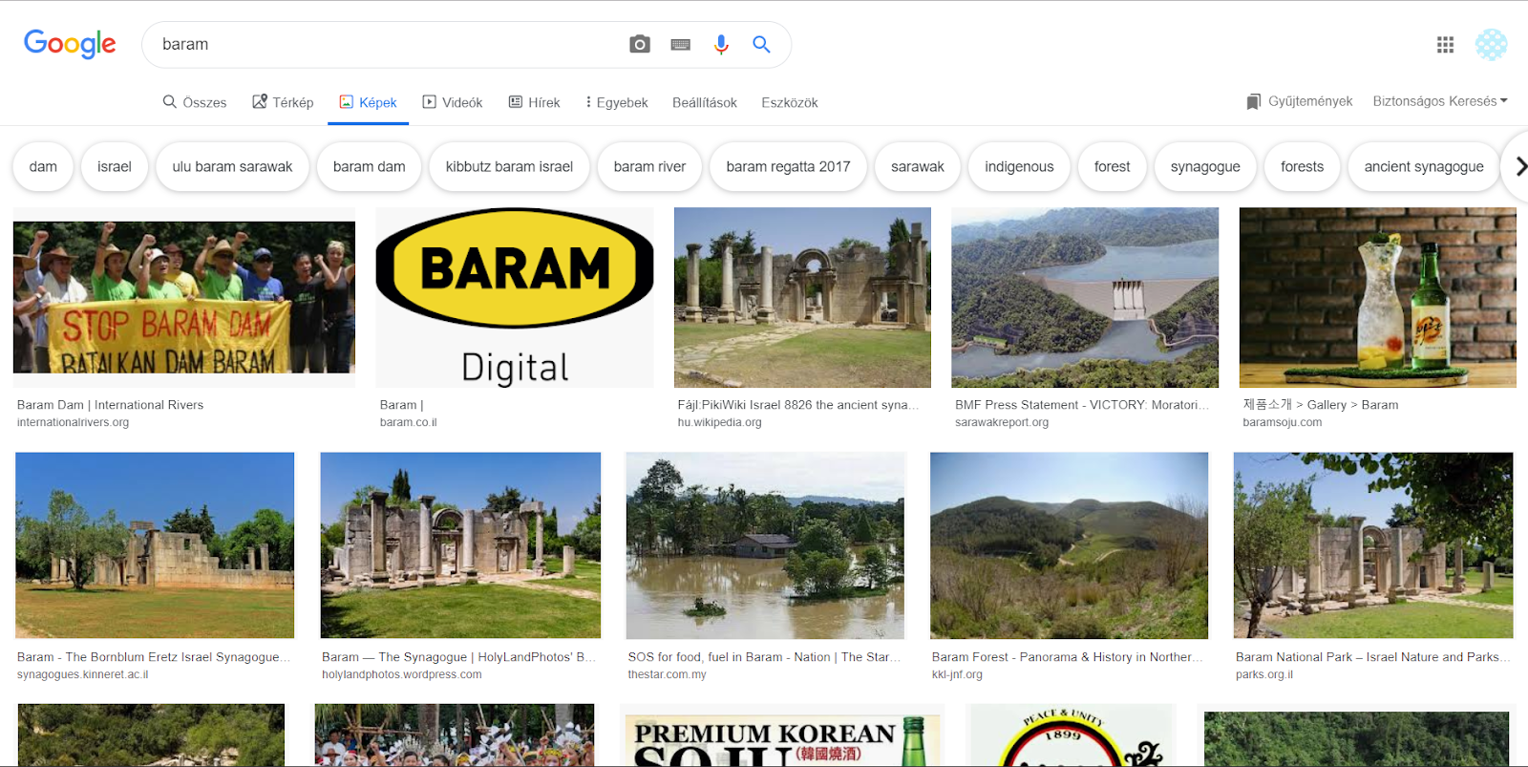Select the forests chip

[x=1302, y=166]
